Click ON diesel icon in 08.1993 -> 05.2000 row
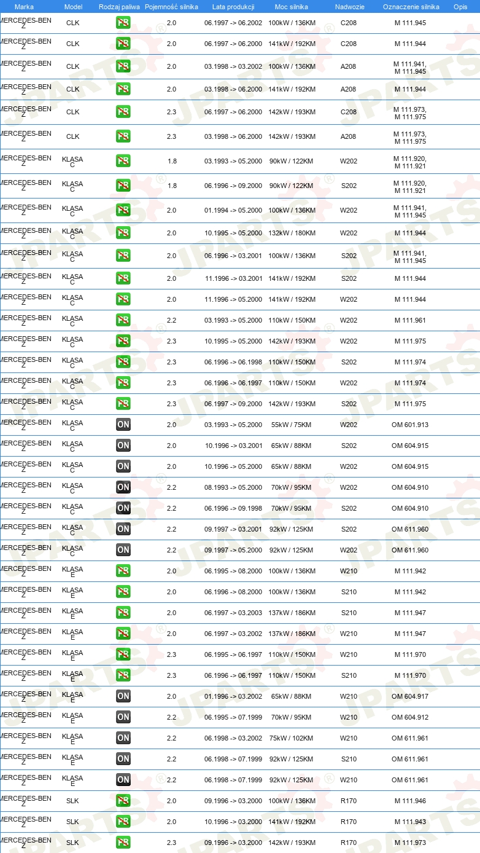The image size is (480, 853). (x=123, y=487)
